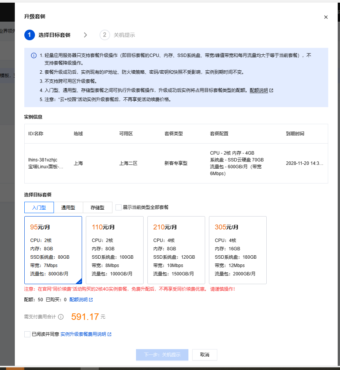This screenshot has width=340, height=370.
Task: Click the step 1 circle for 选择目标套餐
Action: (30, 35)
